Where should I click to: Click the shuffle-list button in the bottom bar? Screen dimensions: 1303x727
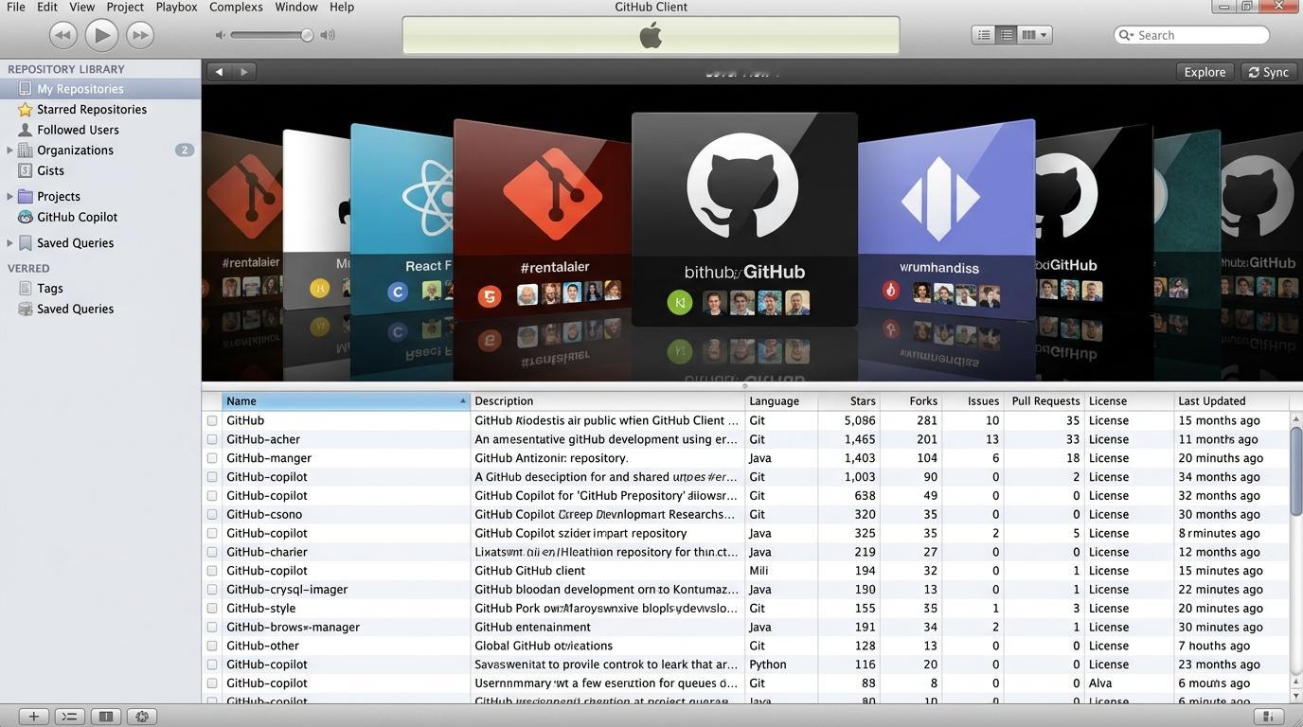[69, 717]
